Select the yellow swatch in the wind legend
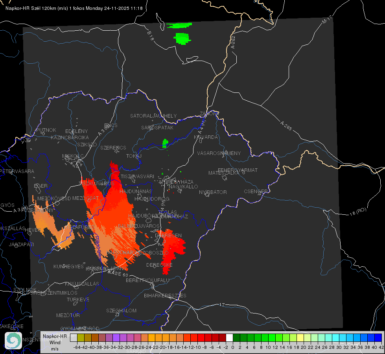This screenshot has height=354, width=385. point(300,337)
